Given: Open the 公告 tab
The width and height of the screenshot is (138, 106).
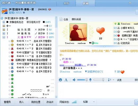Looking at the screenshot, I should point(66,19).
